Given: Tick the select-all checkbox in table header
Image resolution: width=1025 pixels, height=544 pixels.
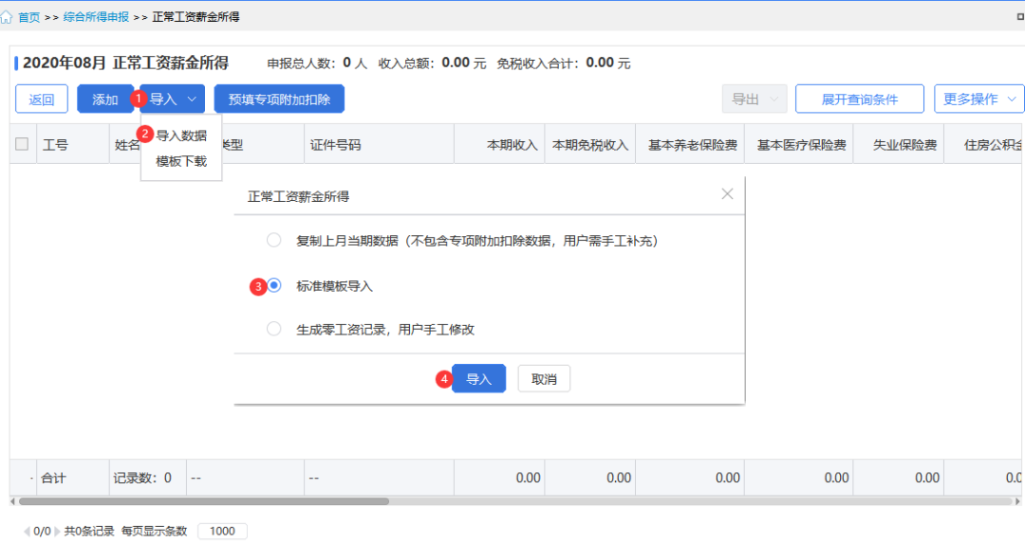Looking at the screenshot, I should coord(22,144).
